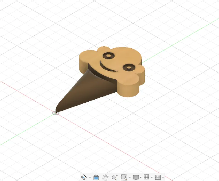Expand the Viewports dropdown arrow

point(163,177)
